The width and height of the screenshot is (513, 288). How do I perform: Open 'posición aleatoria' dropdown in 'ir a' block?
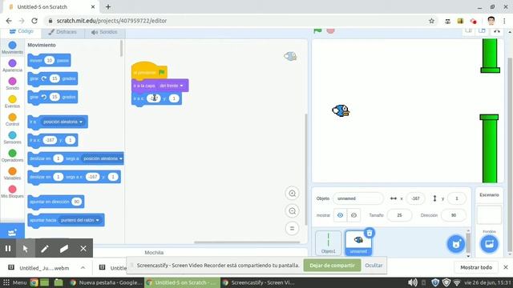63,122
